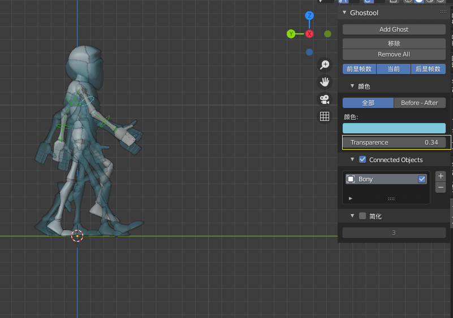Collapse the Ghostool panel
453x318 pixels.
point(344,12)
